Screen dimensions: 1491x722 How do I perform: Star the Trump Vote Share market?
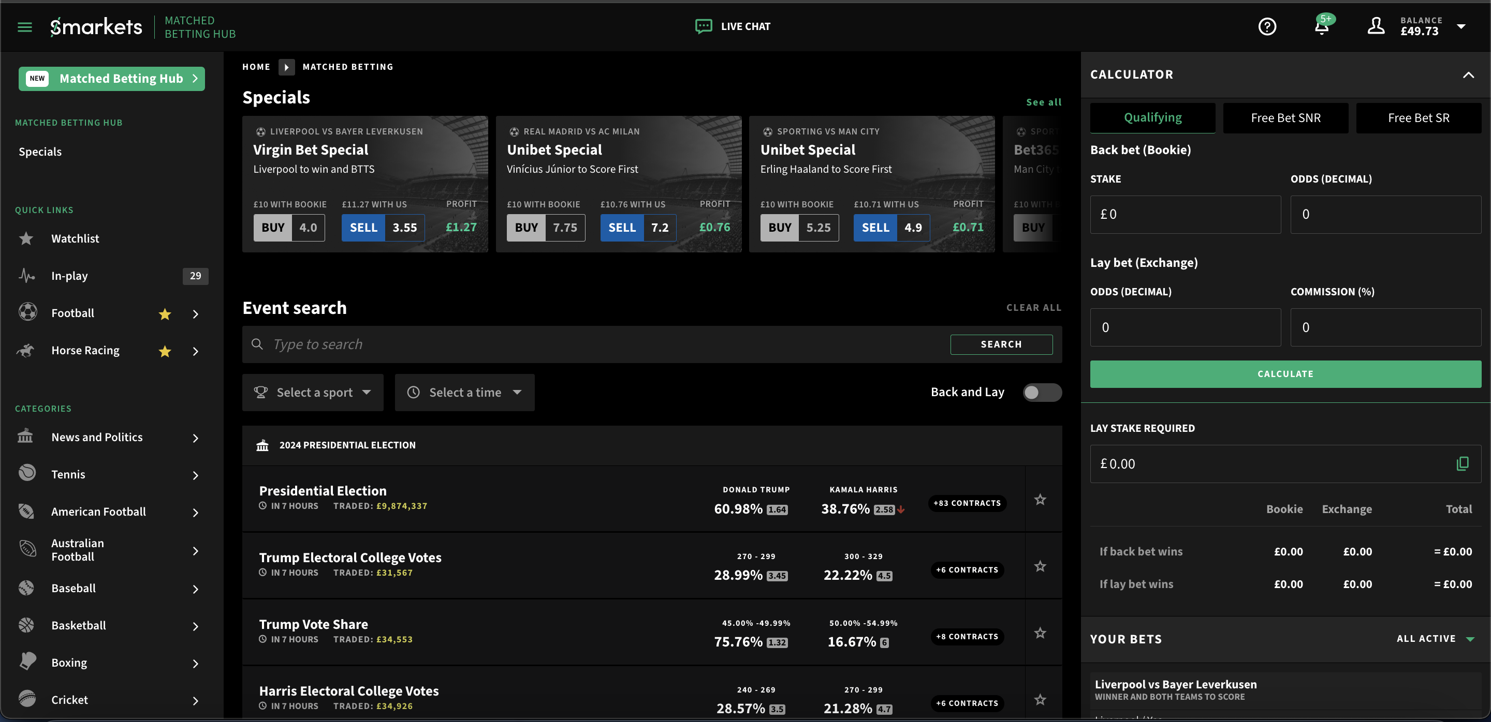tap(1040, 633)
